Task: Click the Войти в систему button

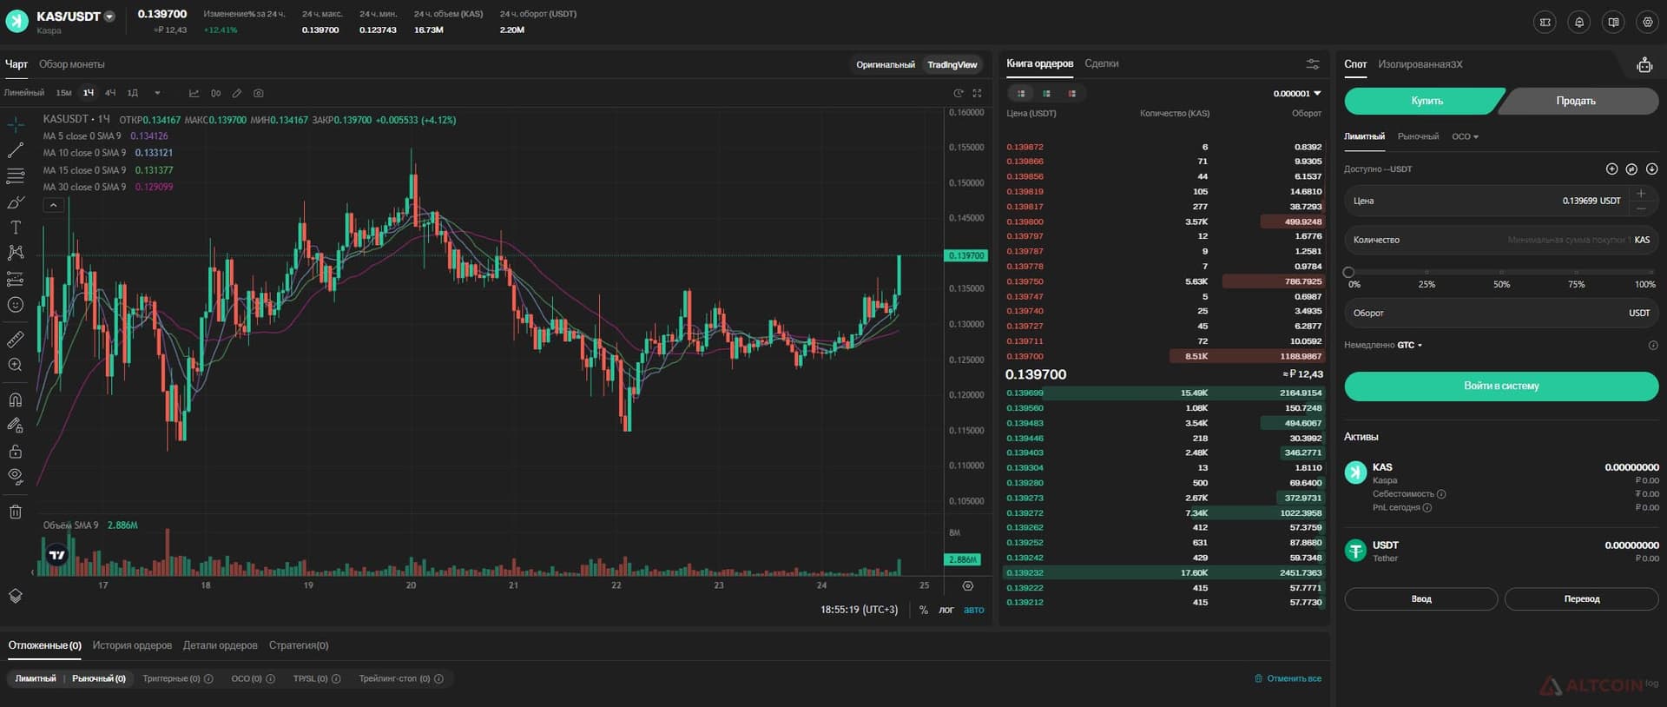Action: coord(1501,387)
